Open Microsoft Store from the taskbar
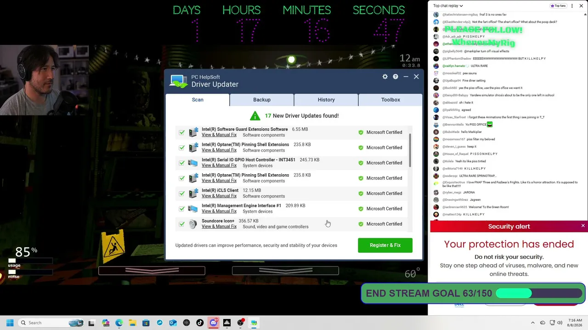 (146, 323)
